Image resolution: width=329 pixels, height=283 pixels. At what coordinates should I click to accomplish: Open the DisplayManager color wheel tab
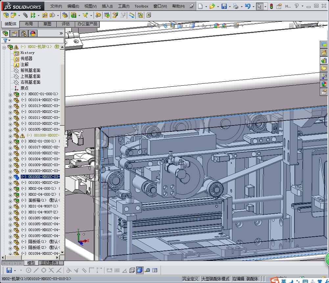pos(33,33)
